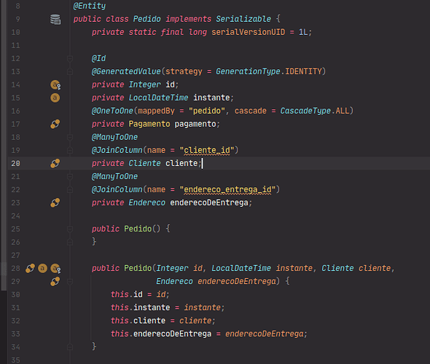The width and height of the screenshot is (430, 364).
Task: Click the relationship icon beside enderecoDeEntrega field
Action: [55, 202]
